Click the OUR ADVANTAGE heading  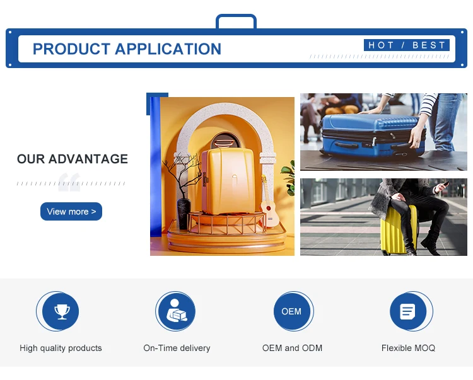pos(73,159)
